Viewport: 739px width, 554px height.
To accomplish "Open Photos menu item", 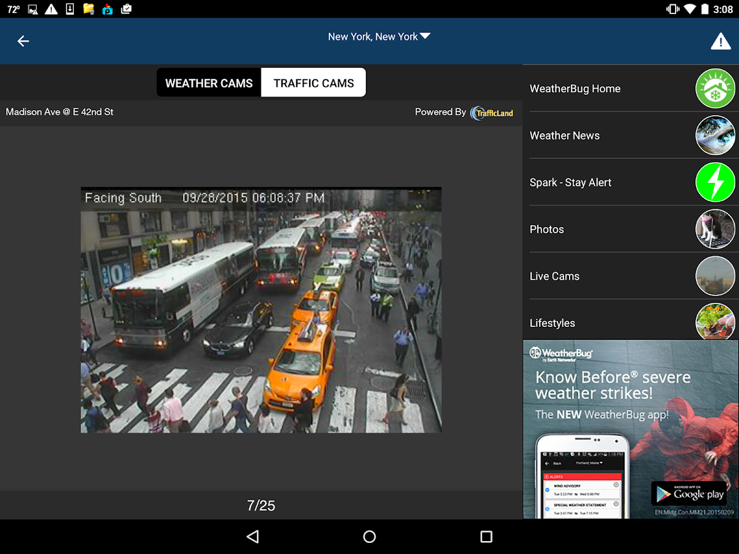I will tap(631, 229).
